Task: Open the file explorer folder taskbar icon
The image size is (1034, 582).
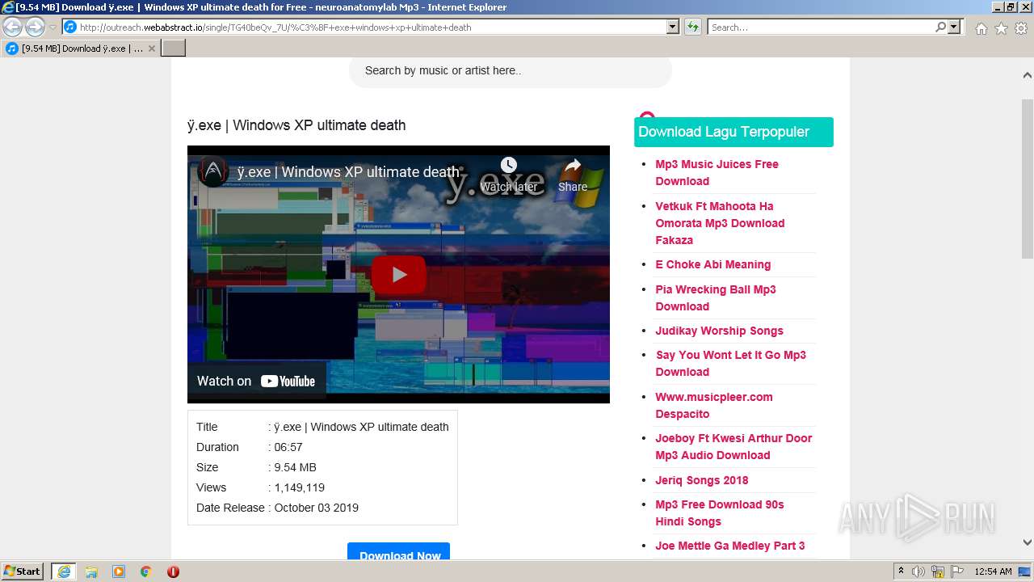Action: tap(91, 571)
